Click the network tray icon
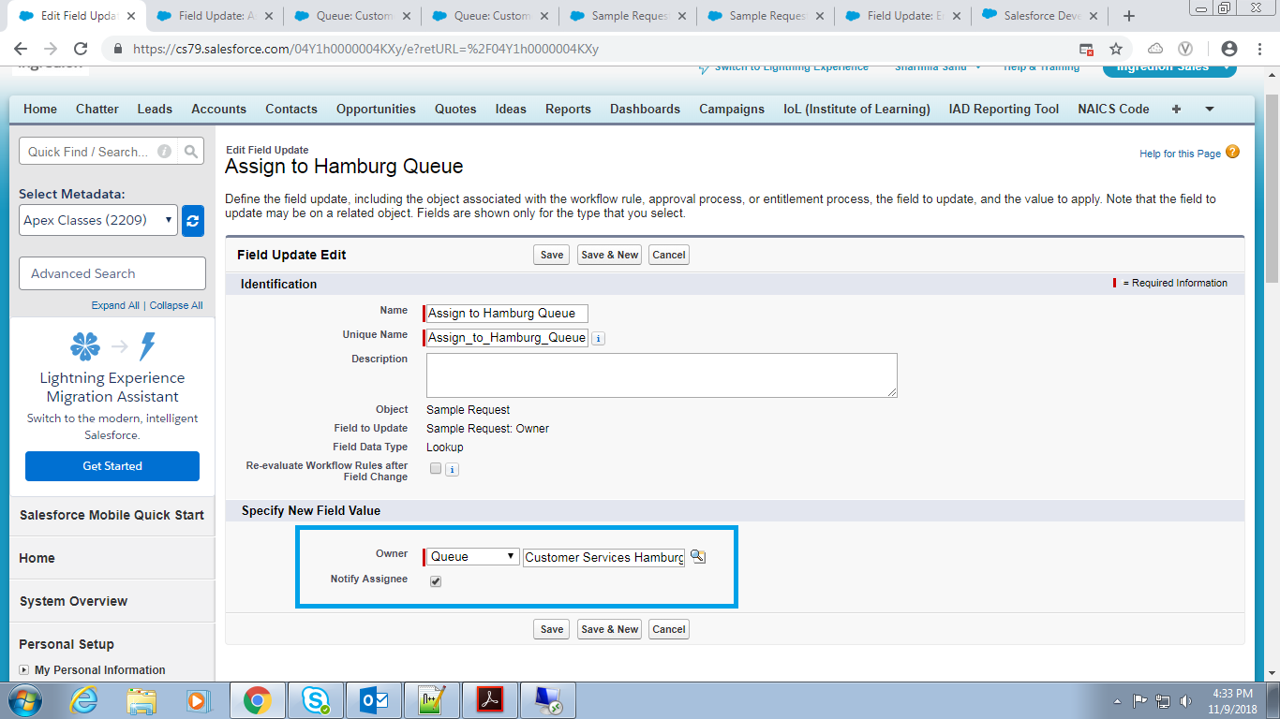 pyautogui.click(x=1163, y=700)
